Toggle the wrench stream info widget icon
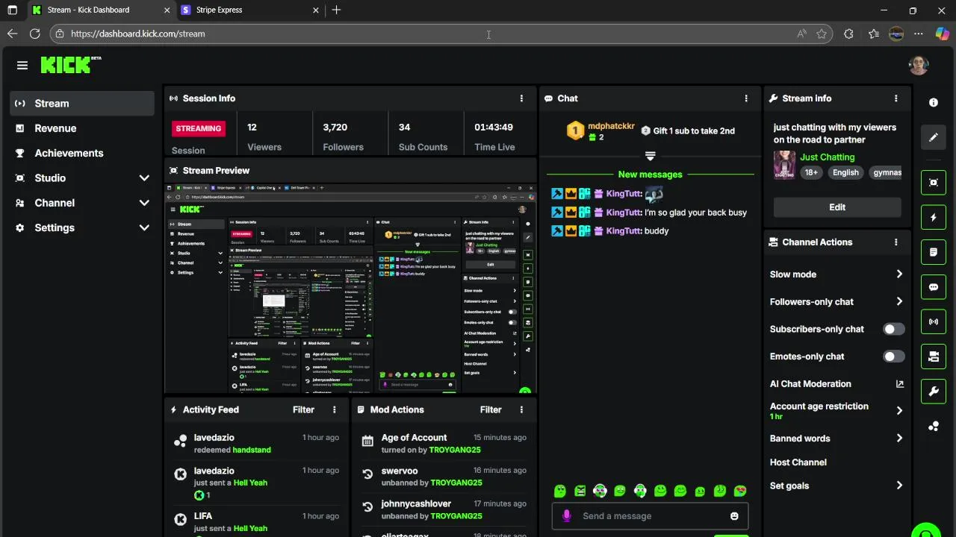The image size is (956, 537). coord(934,392)
